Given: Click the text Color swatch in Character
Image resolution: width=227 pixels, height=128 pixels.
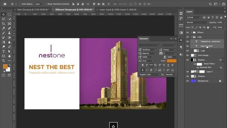Looking at the screenshot, I should [x=172, y=61].
